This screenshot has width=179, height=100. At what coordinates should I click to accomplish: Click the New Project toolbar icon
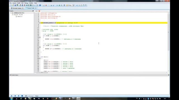(x=11, y=5)
